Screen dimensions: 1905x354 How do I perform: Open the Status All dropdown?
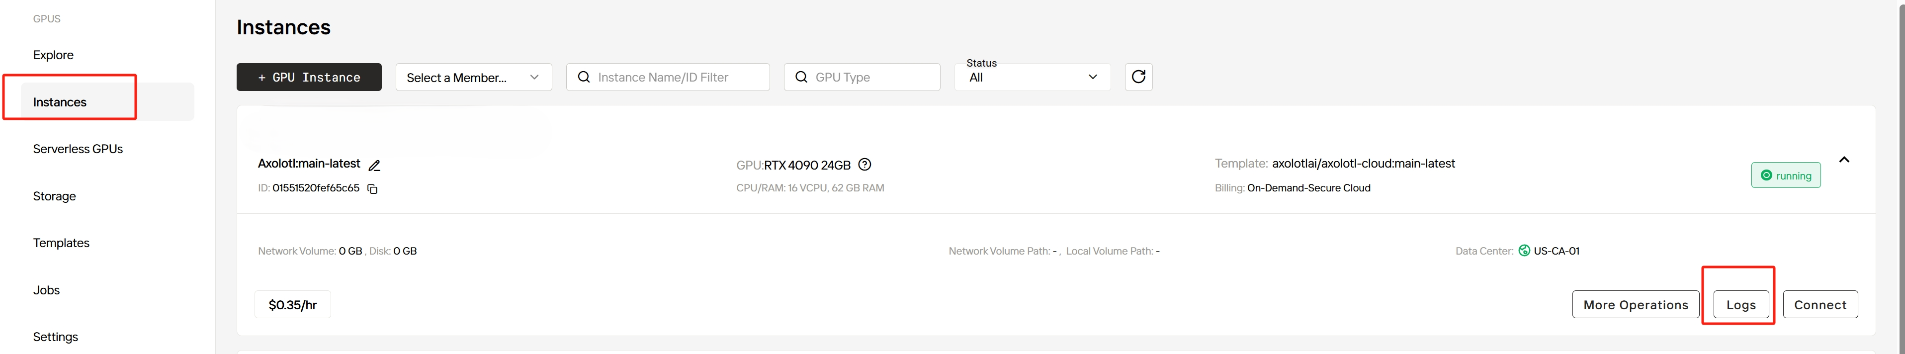1033,78
